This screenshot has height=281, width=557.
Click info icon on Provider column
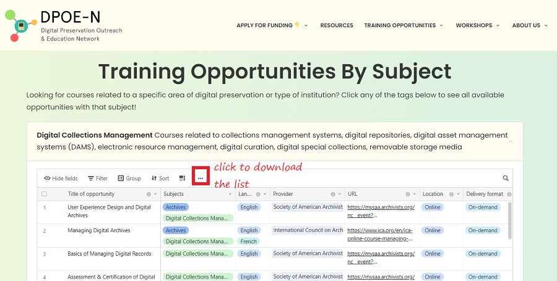(332, 194)
